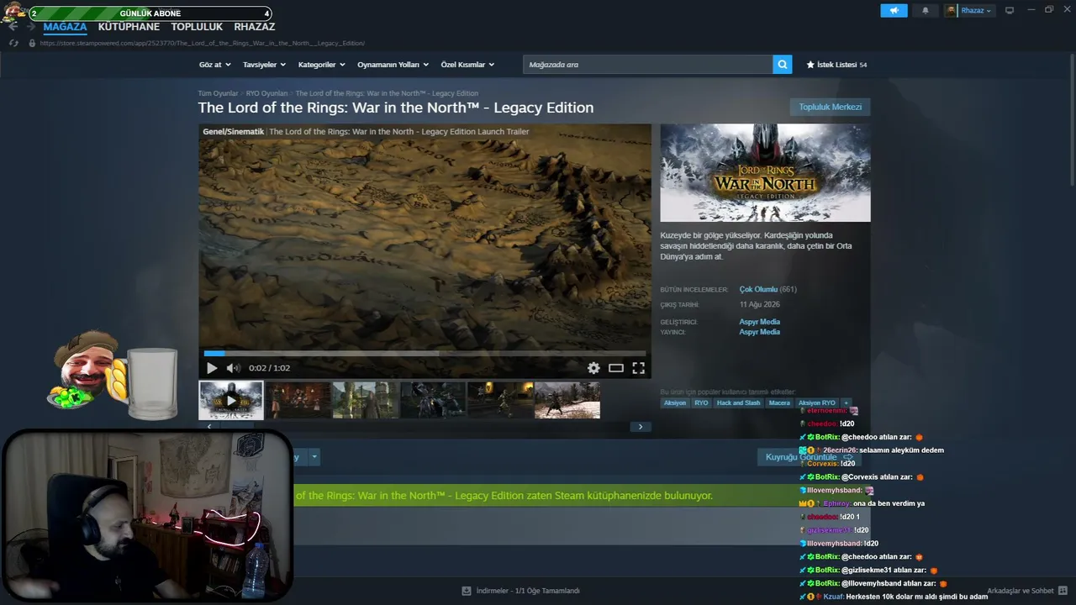Toggle theater mode on the trailer
This screenshot has width=1076, height=605.
point(616,368)
